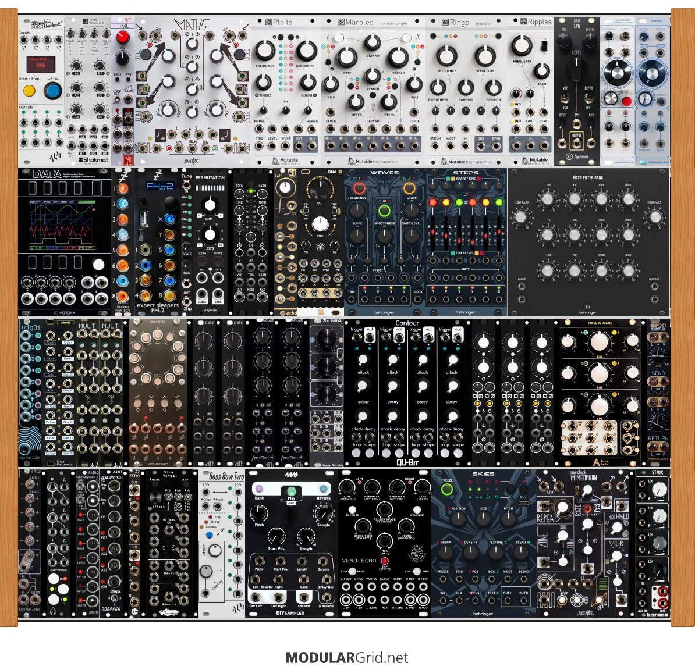The width and height of the screenshot is (695, 670).
Task: Flip the Sync/Free switch on Veno-Echo
Action: (353, 571)
